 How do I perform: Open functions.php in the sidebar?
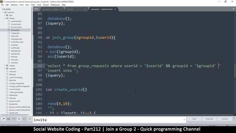pyautogui.click(x=16, y=27)
